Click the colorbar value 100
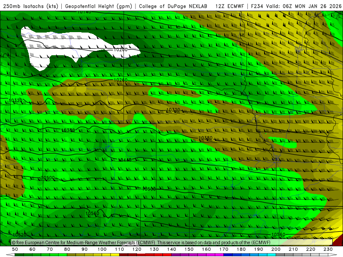This screenshot has width=343, height=257. [102, 249]
